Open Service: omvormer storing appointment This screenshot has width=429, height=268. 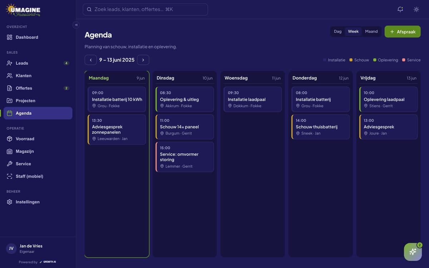point(185,157)
